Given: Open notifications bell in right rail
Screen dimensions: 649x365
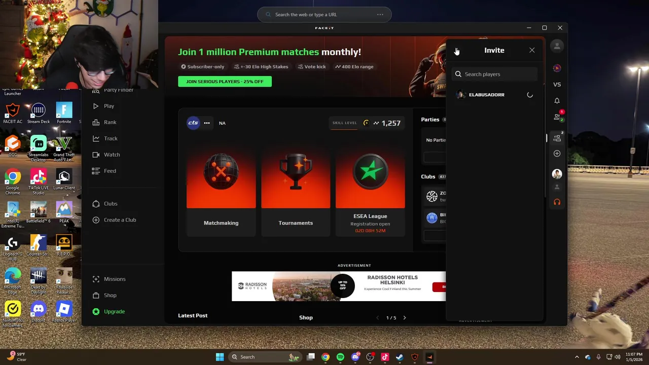Looking at the screenshot, I should (557, 101).
